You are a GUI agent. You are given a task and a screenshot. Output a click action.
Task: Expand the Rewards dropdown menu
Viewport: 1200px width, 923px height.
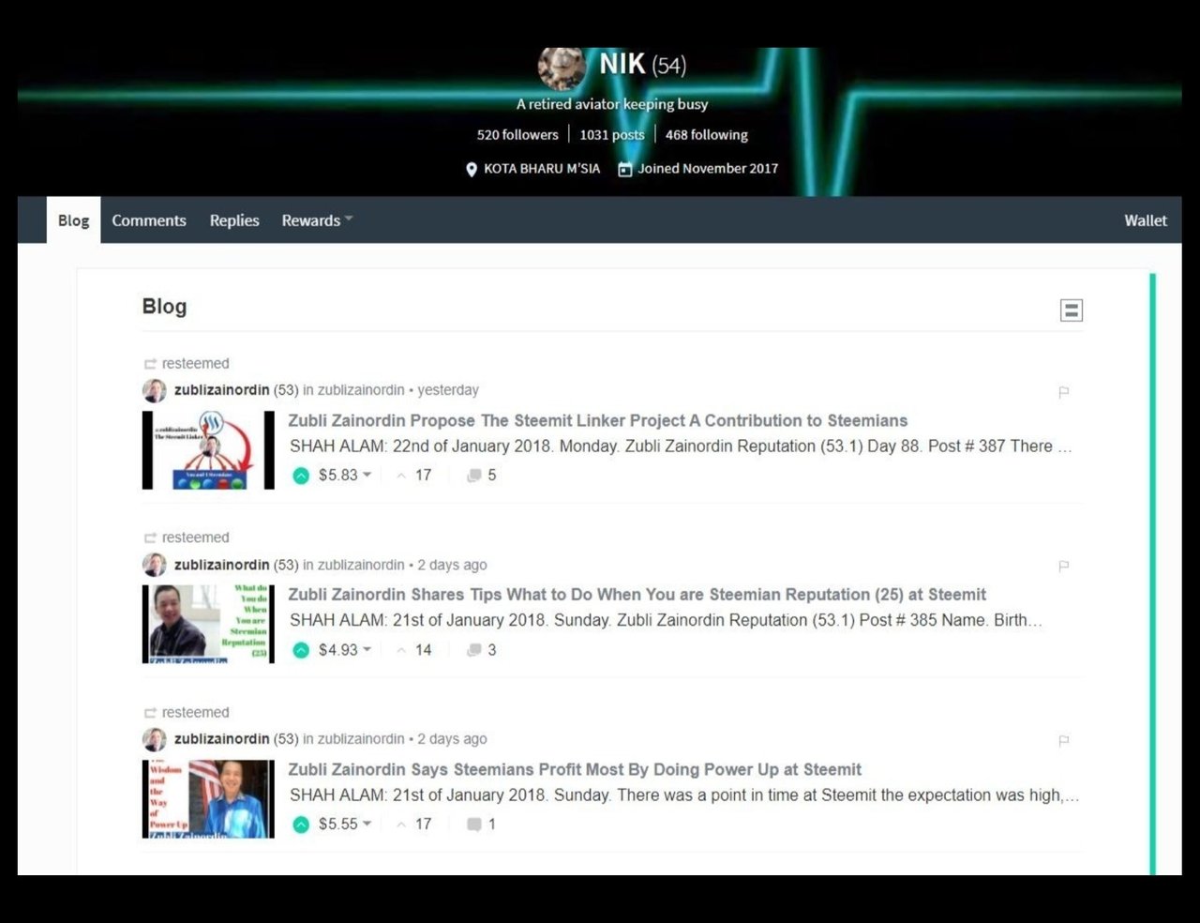[x=317, y=220]
